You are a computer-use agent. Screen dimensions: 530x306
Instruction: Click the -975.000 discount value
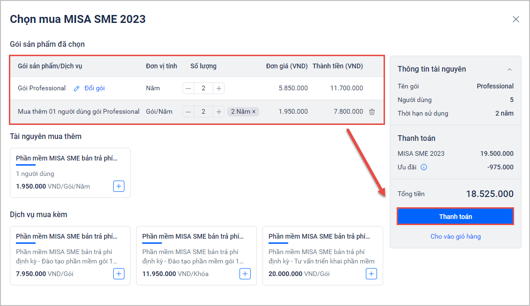coord(500,167)
